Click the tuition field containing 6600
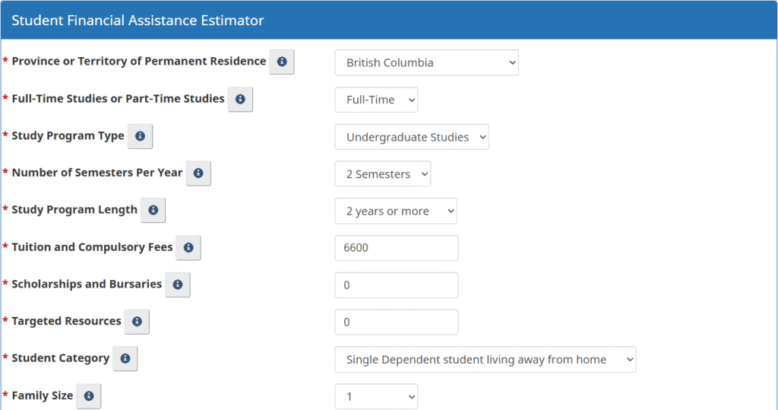This screenshot has width=778, height=410. click(x=396, y=248)
